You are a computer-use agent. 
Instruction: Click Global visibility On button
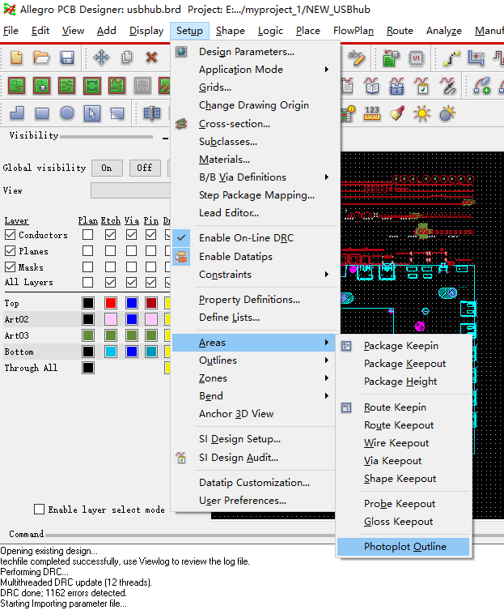pos(107,168)
